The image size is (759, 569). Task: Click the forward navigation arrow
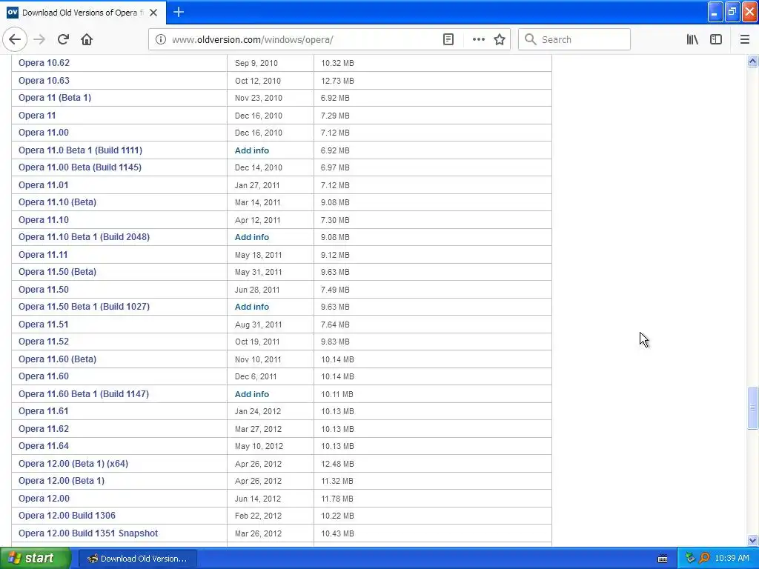39,40
